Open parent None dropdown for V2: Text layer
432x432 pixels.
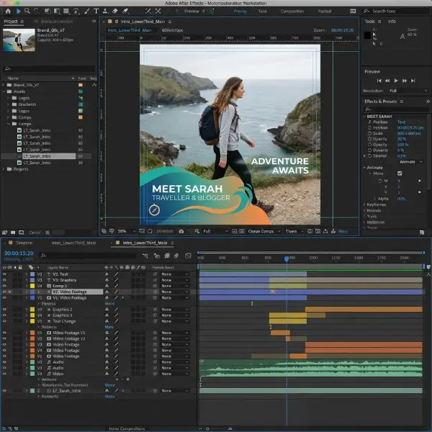(175, 274)
